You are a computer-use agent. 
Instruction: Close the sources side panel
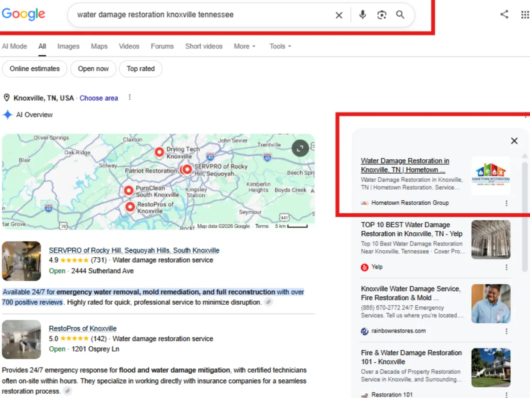[514, 141]
